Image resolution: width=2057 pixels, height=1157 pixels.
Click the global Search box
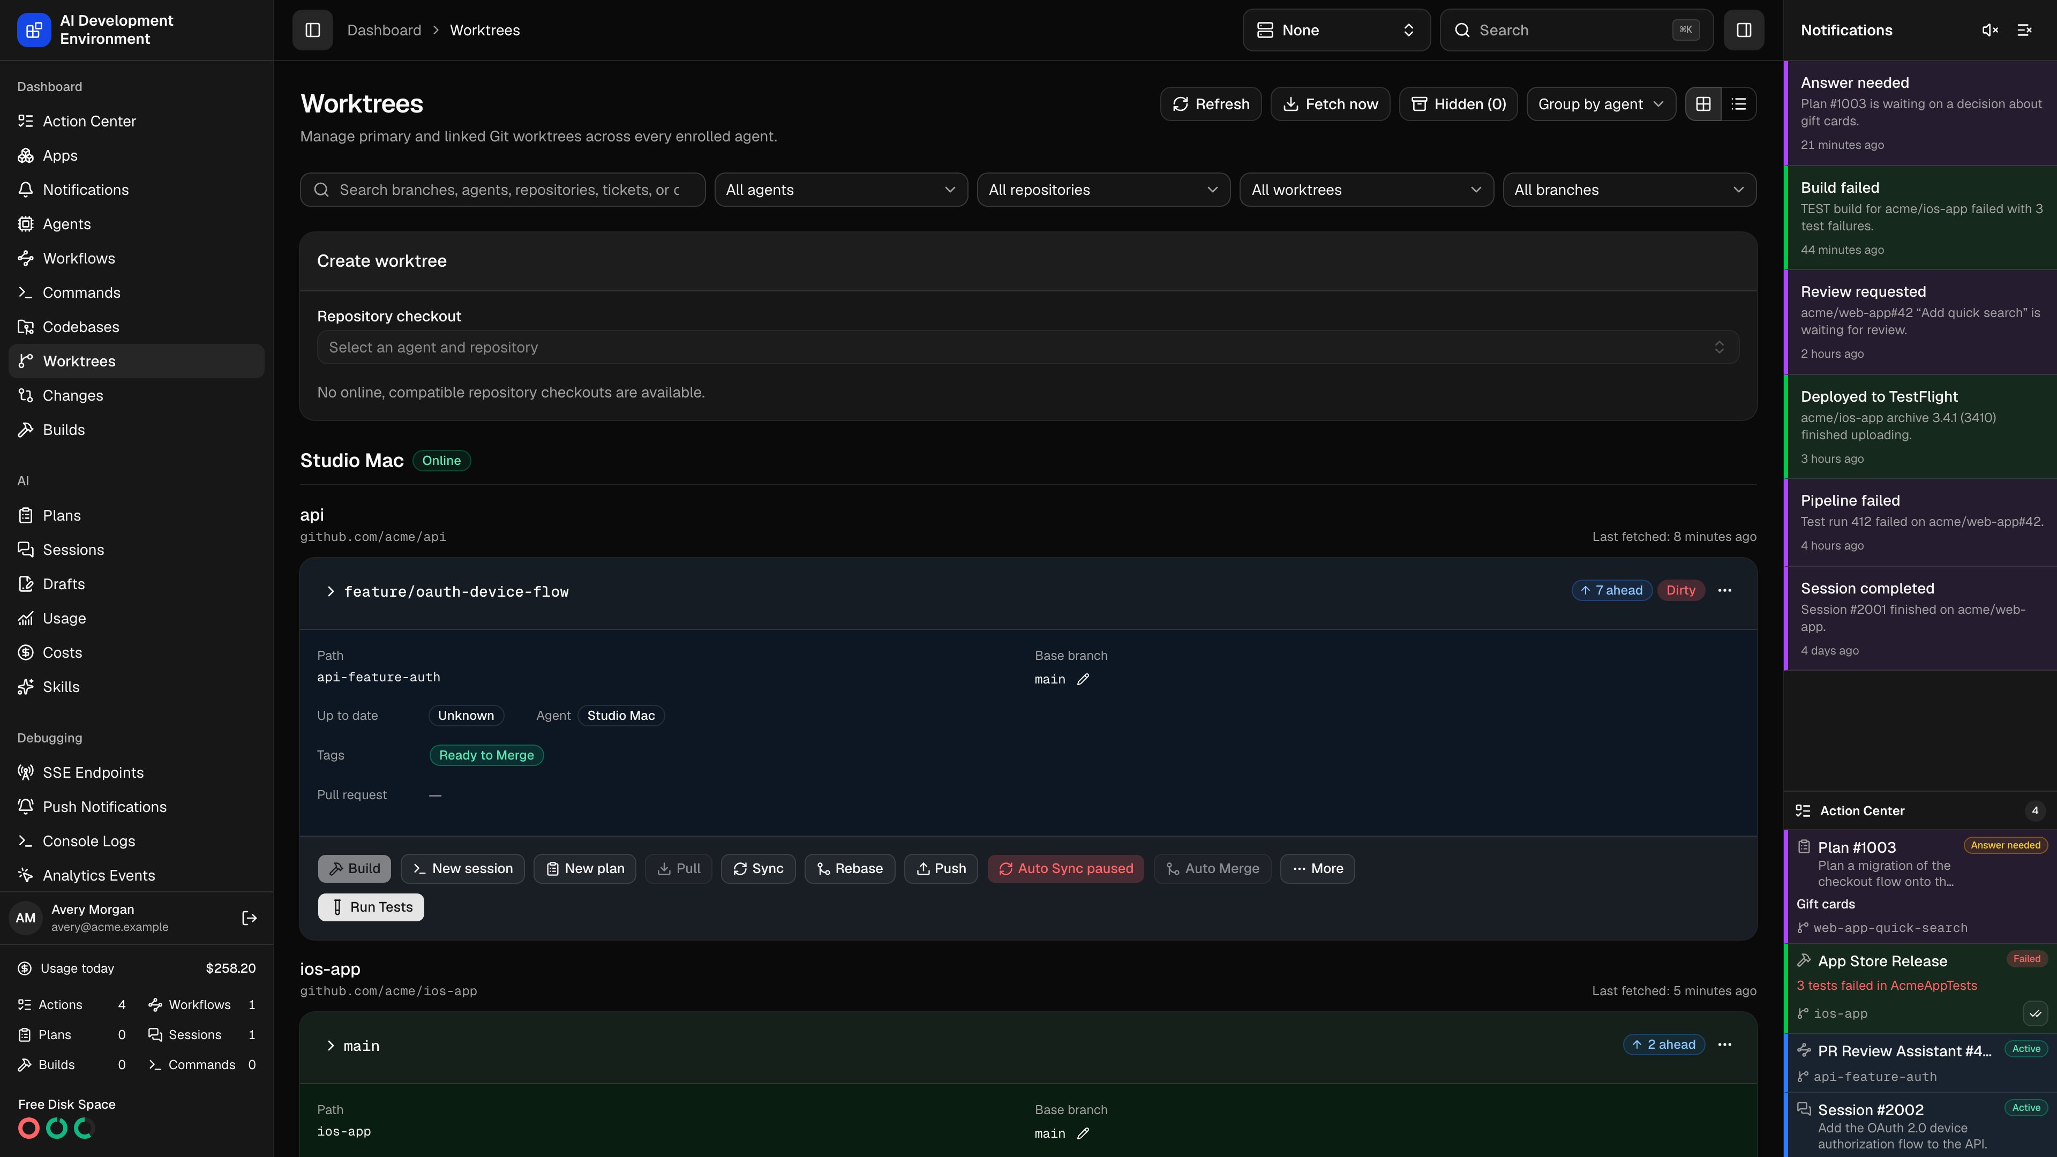[x=1576, y=31]
